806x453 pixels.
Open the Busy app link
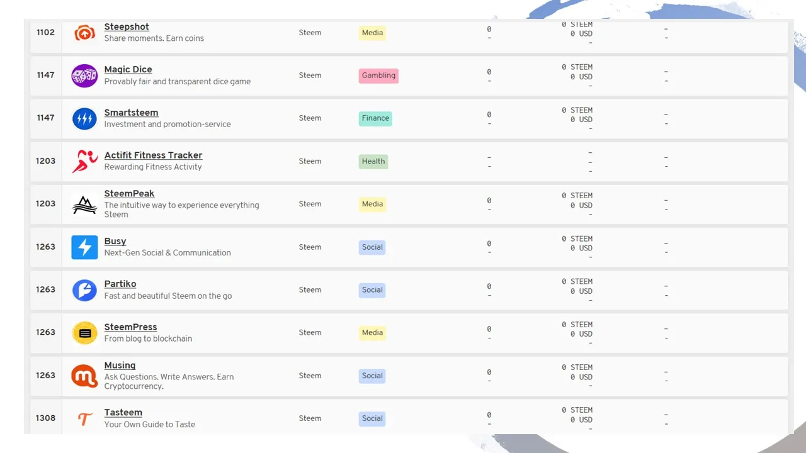115,241
